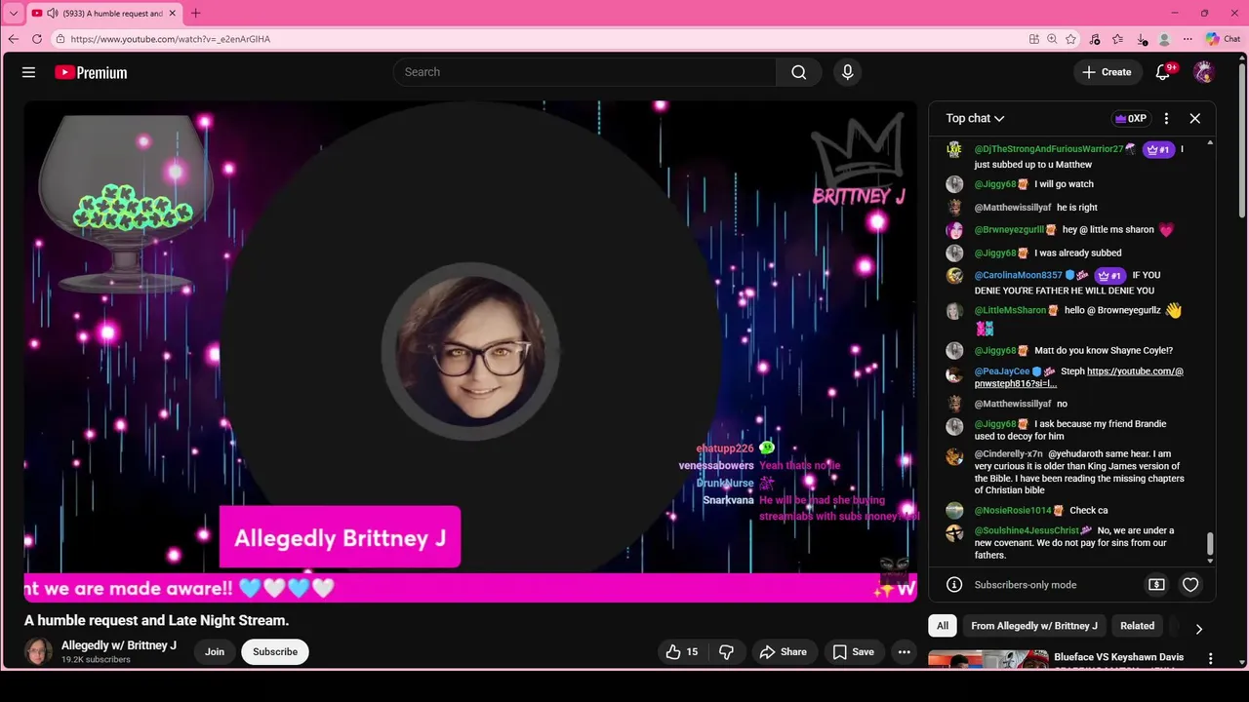
Task: Click the browser address bar URL
Action: click(x=171, y=39)
